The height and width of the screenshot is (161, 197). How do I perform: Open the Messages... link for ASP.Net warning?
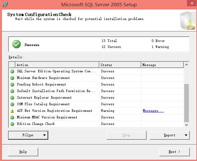153,111
